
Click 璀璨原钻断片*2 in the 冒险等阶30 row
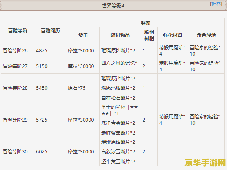tap(118, 142)
